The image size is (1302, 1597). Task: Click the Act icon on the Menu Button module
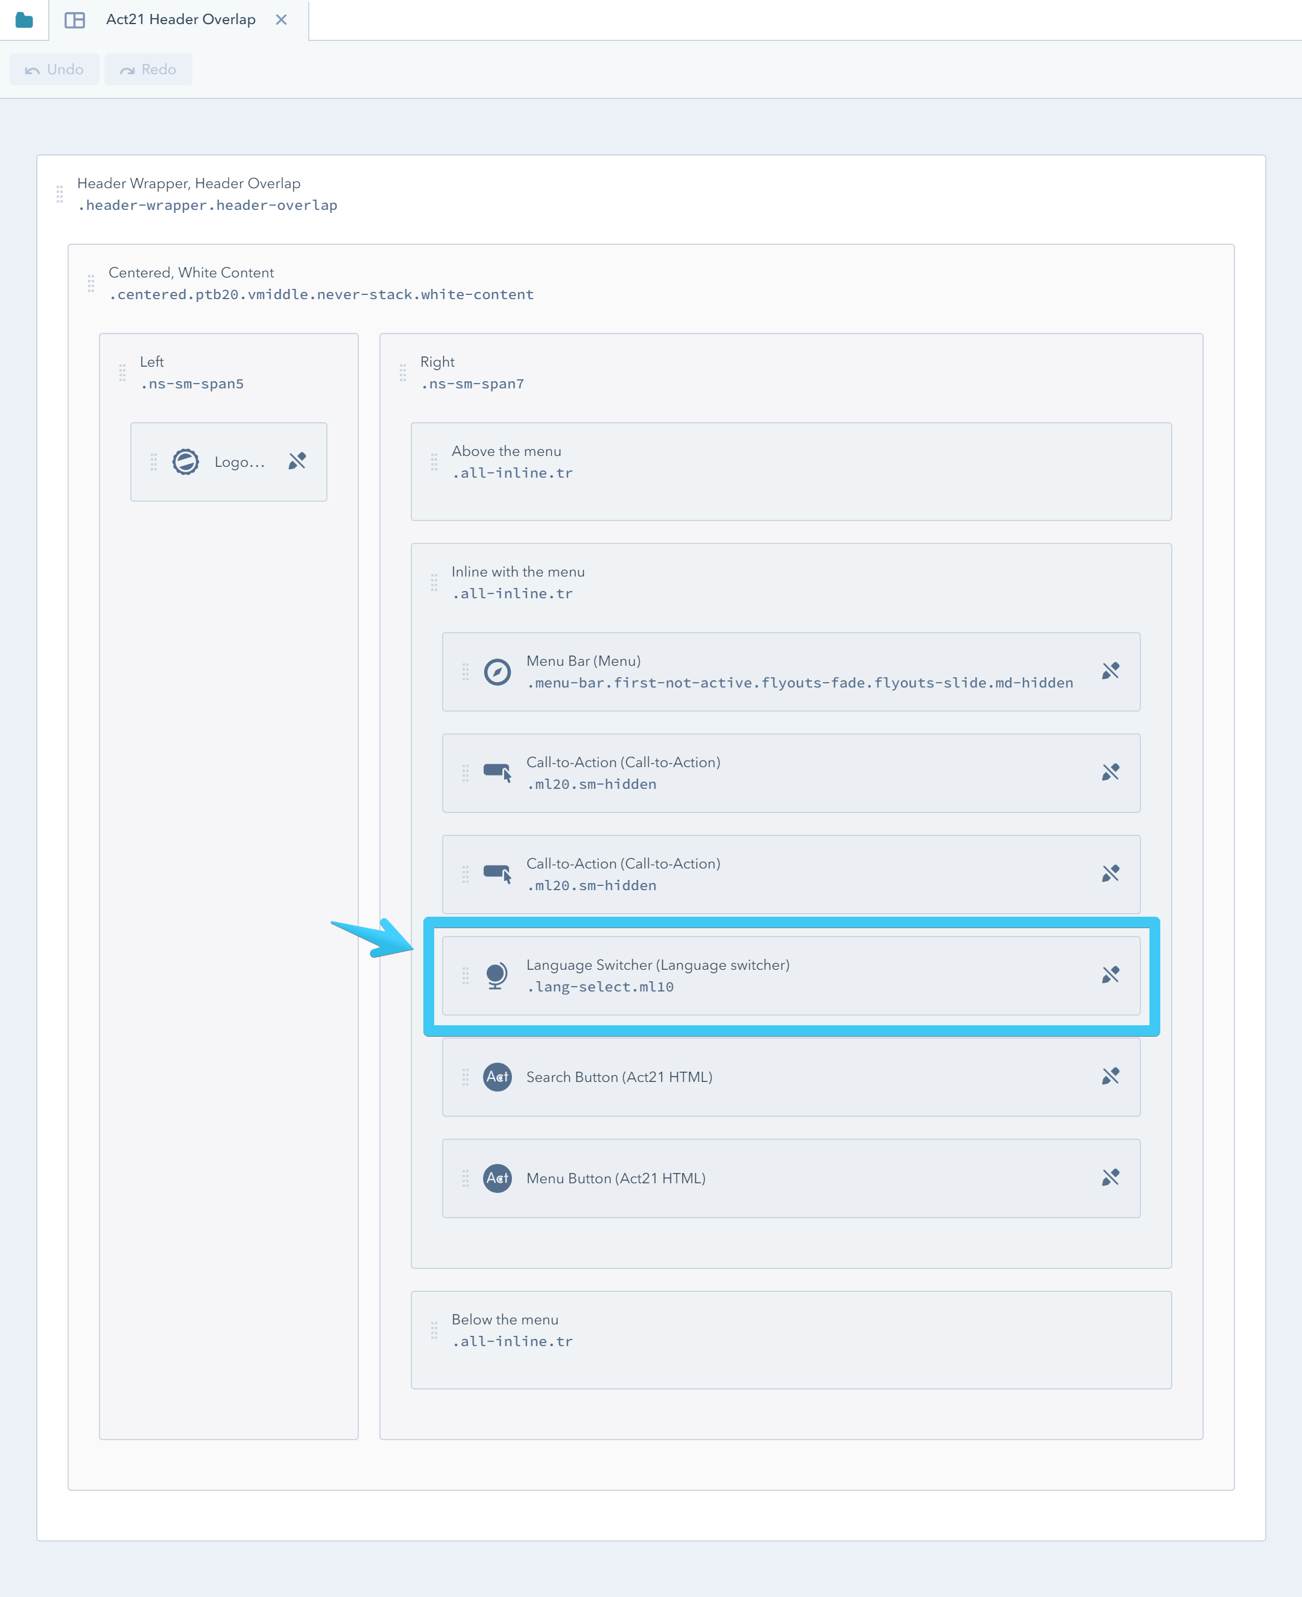coord(498,1178)
